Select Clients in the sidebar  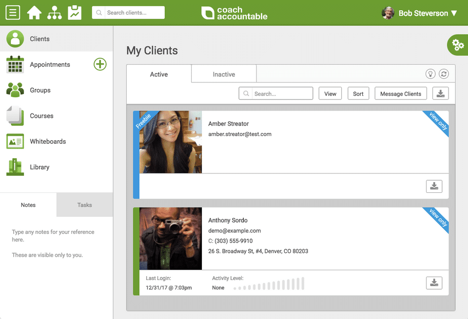(x=57, y=39)
